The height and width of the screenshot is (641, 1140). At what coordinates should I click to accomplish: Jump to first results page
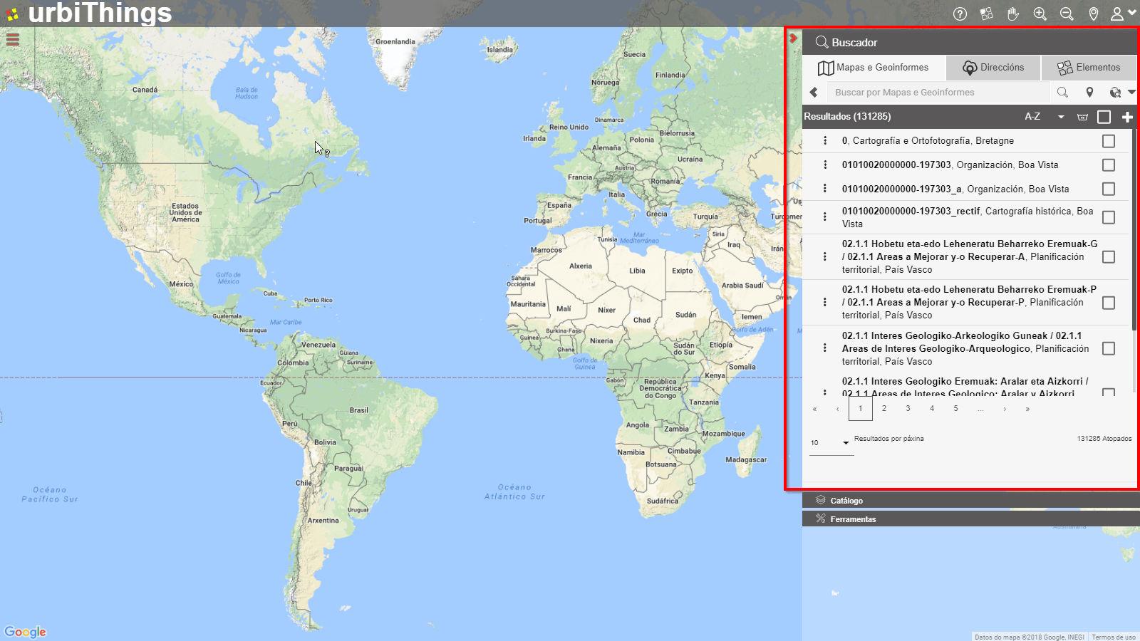(814, 409)
